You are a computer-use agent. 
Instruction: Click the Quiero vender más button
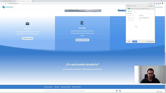click(82, 40)
